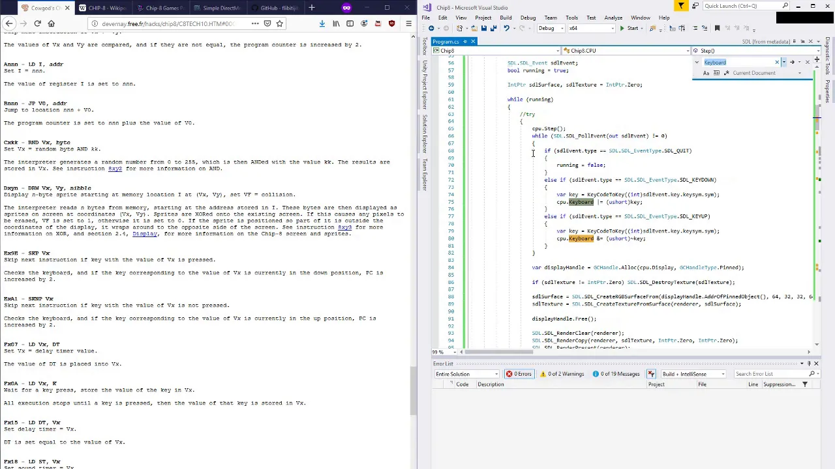Toggle Match whole word in Find box
Screen dimensions: 835x469
[716, 73]
